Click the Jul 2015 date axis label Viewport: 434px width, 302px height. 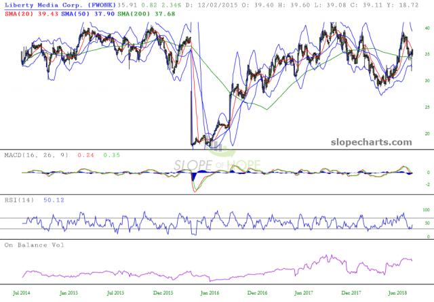(x=115, y=293)
